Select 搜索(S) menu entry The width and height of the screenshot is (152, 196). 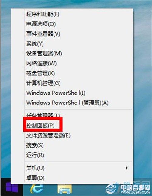point(35,145)
